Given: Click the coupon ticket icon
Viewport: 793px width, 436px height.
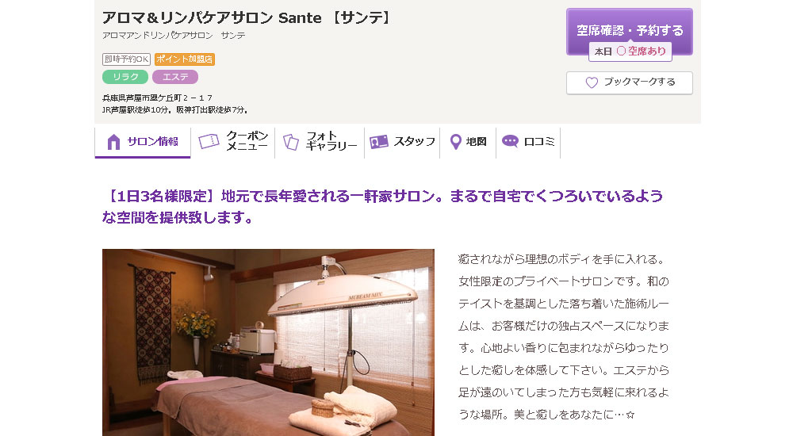Looking at the screenshot, I should click(x=209, y=141).
